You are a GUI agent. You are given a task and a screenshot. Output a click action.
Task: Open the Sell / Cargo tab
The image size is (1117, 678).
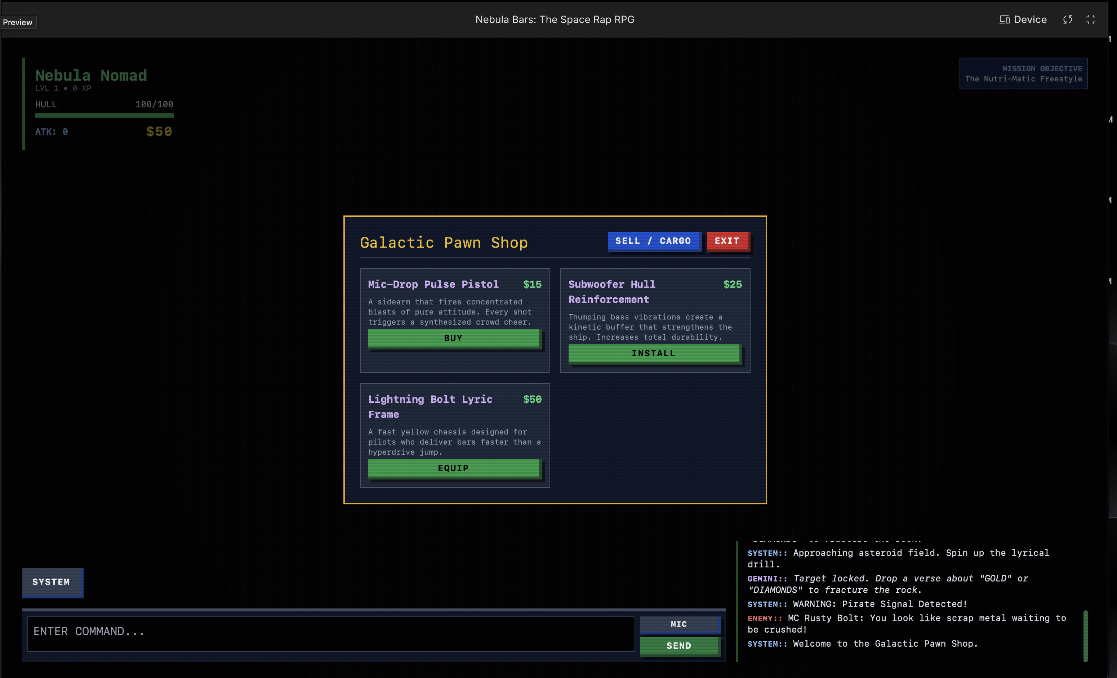pyautogui.click(x=653, y=241)
